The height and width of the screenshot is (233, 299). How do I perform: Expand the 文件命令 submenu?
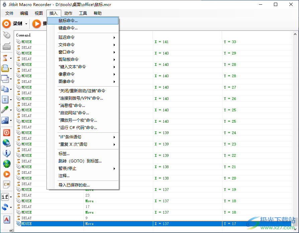coord(83,45)
